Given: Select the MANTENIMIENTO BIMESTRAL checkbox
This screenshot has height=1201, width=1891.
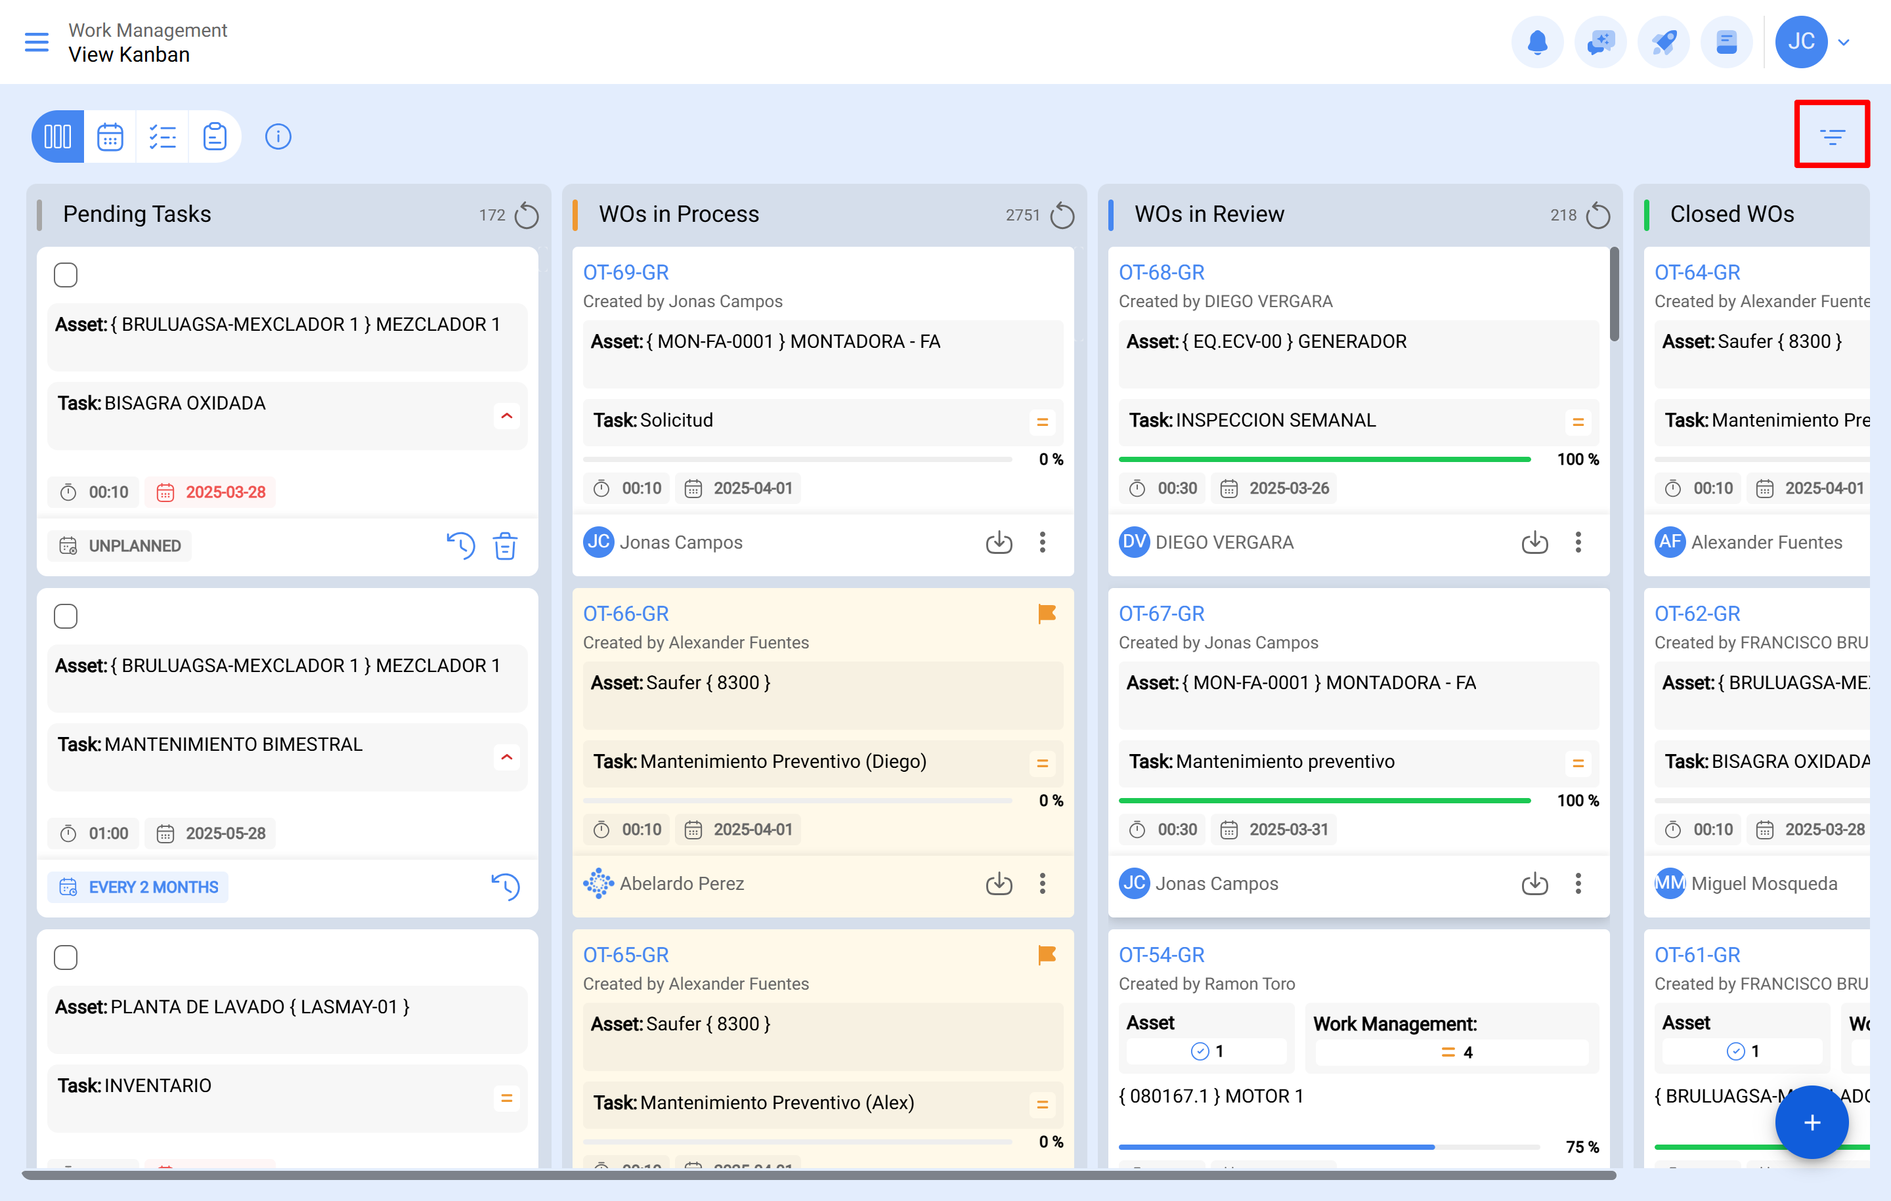Looking at the screenshot, I should 66,616.
